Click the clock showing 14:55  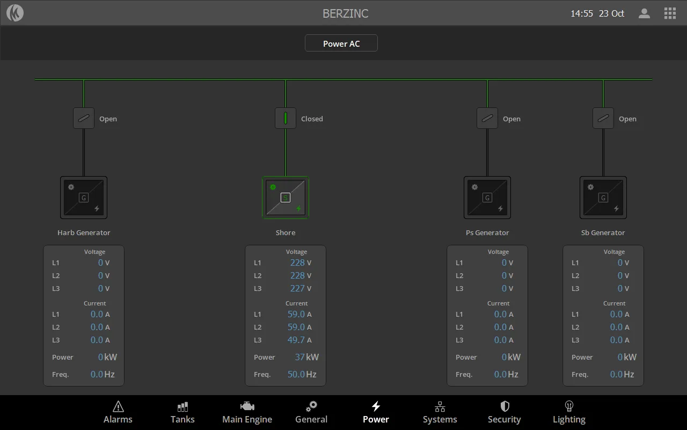pos(582,13)
